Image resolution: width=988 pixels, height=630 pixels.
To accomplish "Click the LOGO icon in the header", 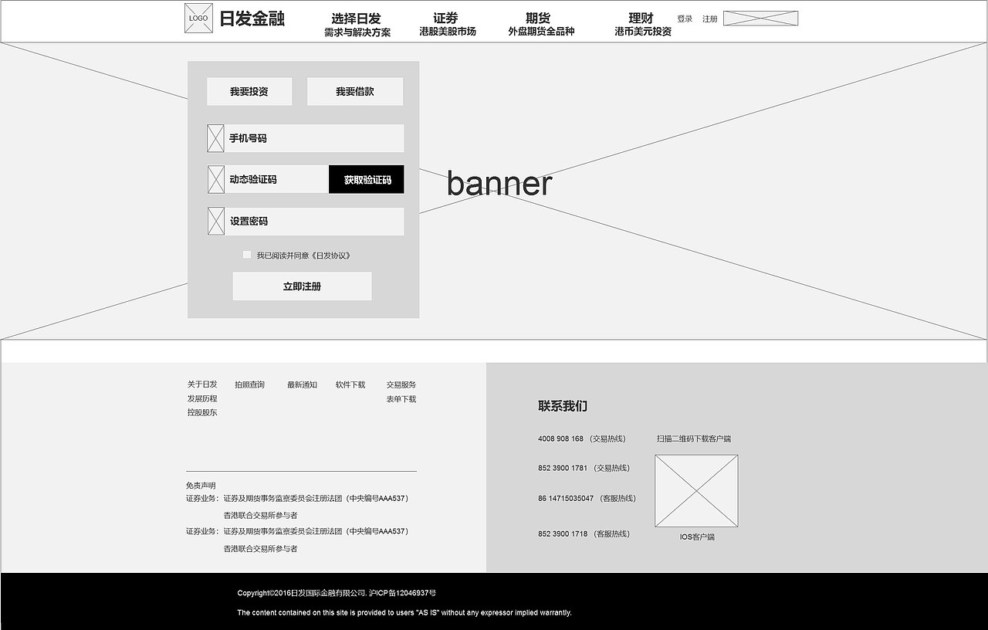I will [198, 18].
